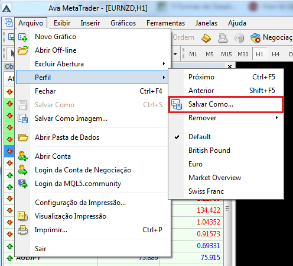Click the price value 0.69331

(x=209, y=246)
